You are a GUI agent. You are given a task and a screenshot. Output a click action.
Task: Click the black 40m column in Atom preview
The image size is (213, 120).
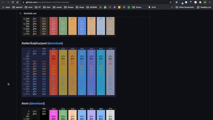44,115
